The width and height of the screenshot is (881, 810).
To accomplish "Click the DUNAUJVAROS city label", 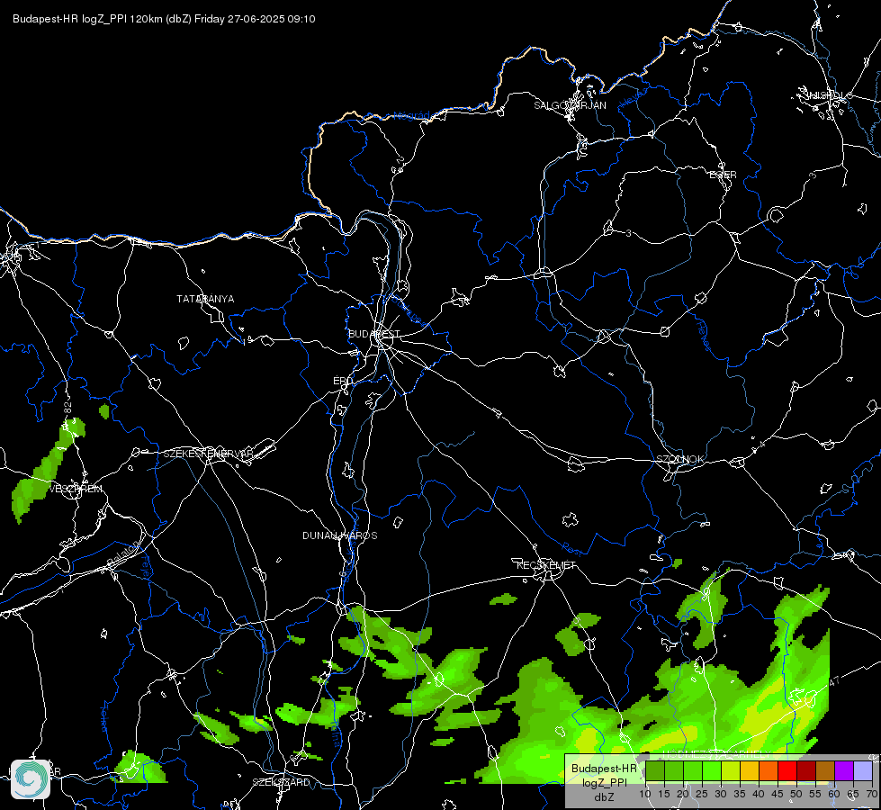I will coord(340,535).
